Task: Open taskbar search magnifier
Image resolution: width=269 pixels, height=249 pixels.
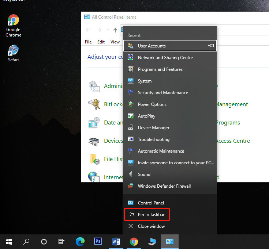Action: click(26, 242)
